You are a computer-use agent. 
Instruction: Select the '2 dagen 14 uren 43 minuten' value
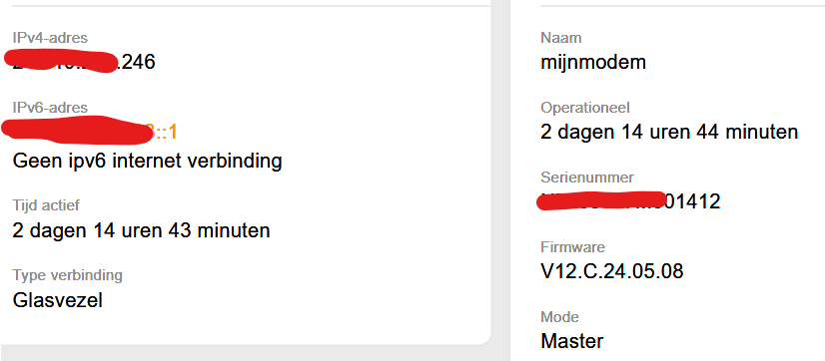[x=141, y=230]
